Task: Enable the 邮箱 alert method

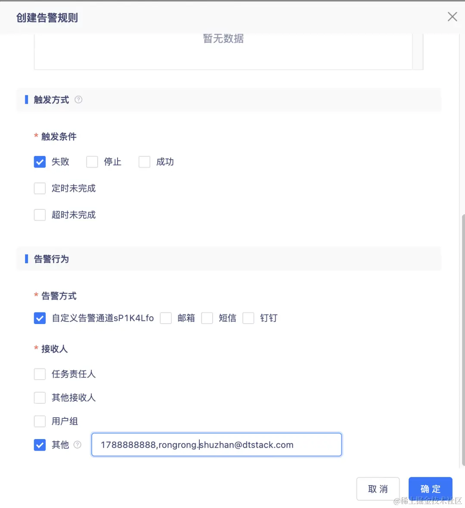Action: coord(166,318)
